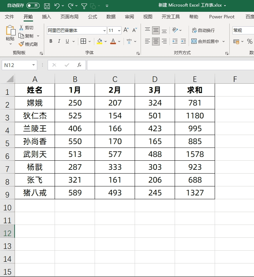This screenshot has width=254, height=277.
Task: Click the Copy icon
Action: [x=21, y=36]
